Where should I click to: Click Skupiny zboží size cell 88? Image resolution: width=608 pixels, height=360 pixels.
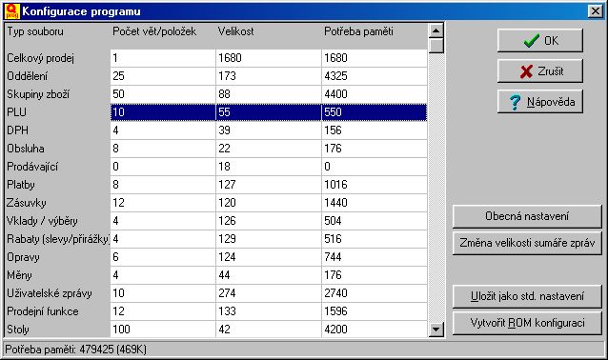pos(269,94)
